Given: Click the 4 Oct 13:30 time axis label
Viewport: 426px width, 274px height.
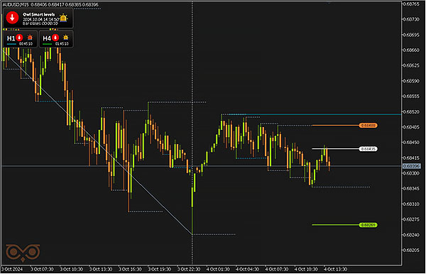Looking at the screenshot, I should click(336, 269).
